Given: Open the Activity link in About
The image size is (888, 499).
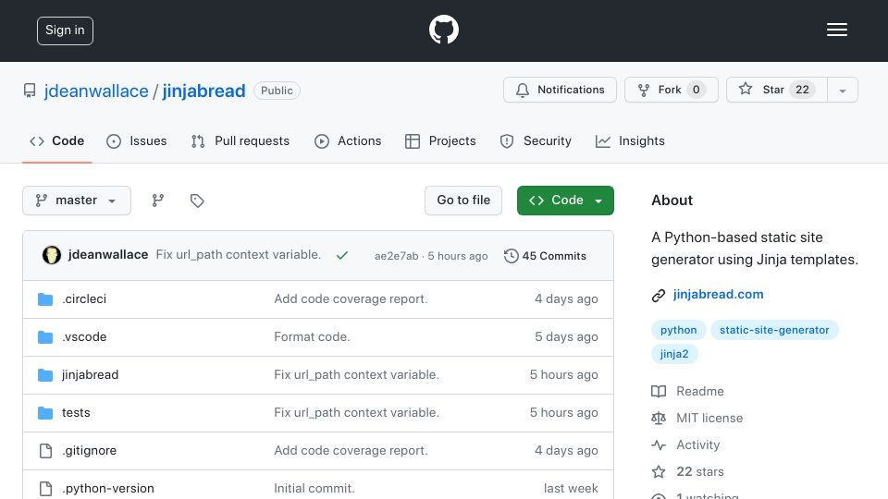Looking at the screenshot, I should click(697, 444).
